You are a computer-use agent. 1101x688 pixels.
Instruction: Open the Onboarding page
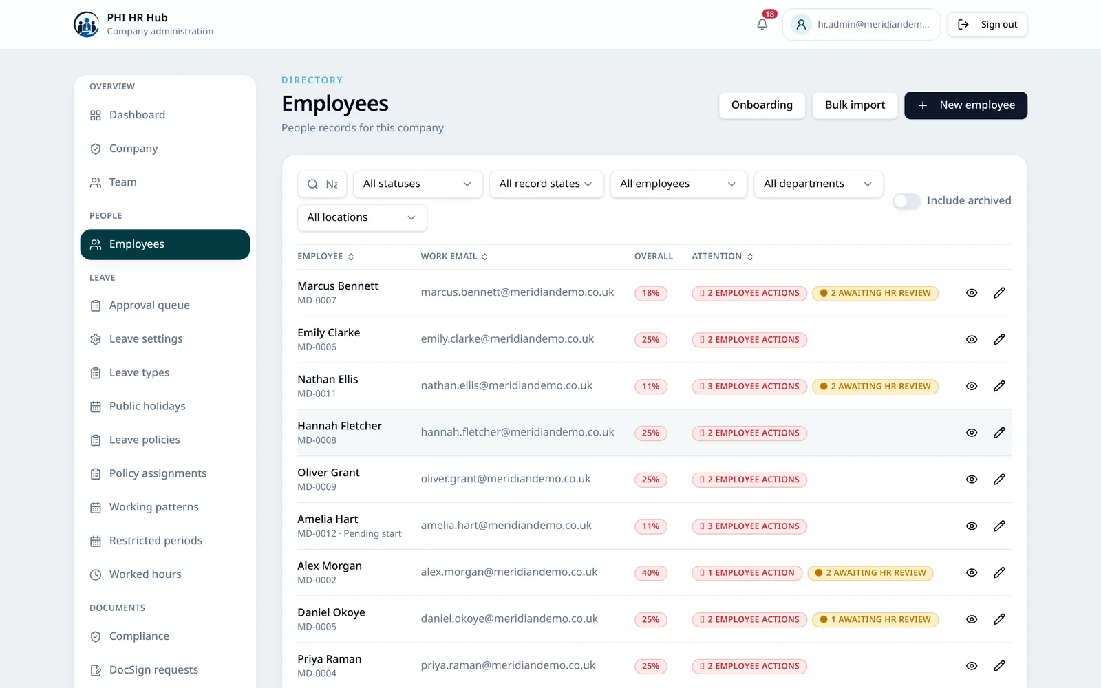(762, 105)
